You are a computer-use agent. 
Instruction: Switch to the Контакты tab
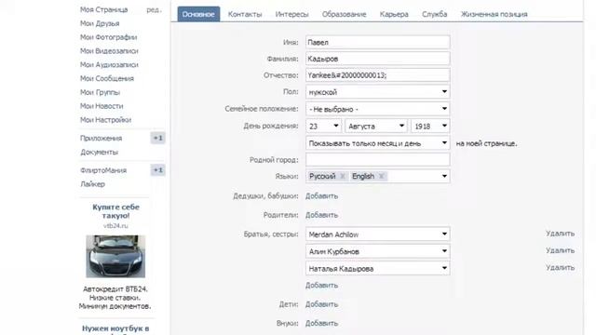(x=245, y=15)
